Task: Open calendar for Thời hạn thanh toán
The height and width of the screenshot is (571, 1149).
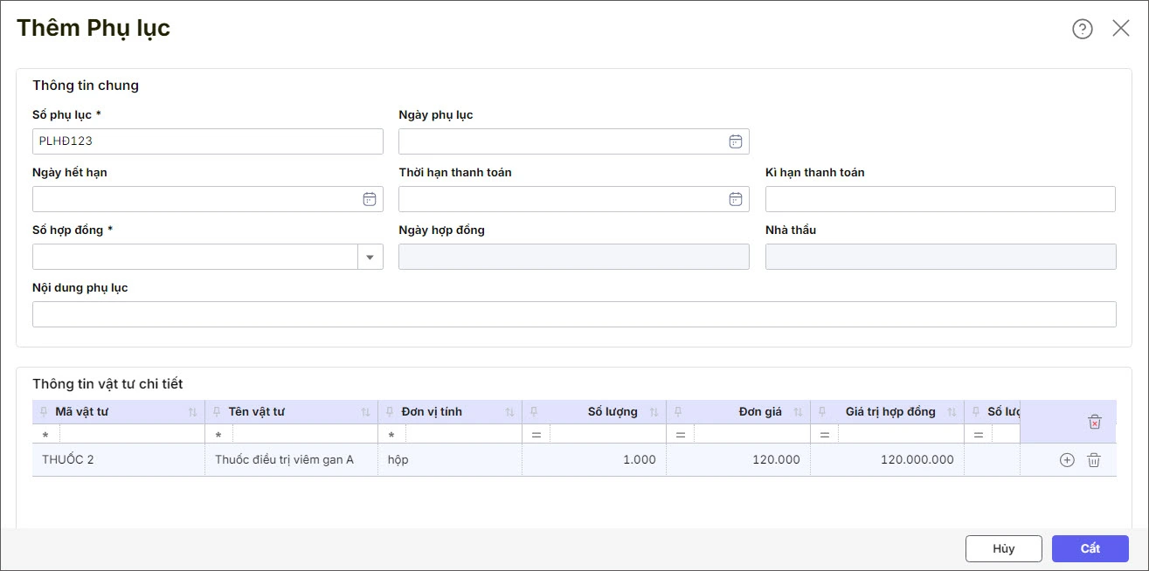Action: pyautogui.click(x=736, y=199)
